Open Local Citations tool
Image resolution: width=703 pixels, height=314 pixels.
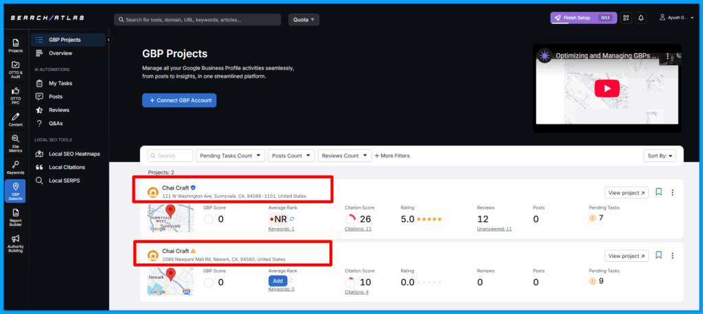pyautogui.click(x=68, y=168)
